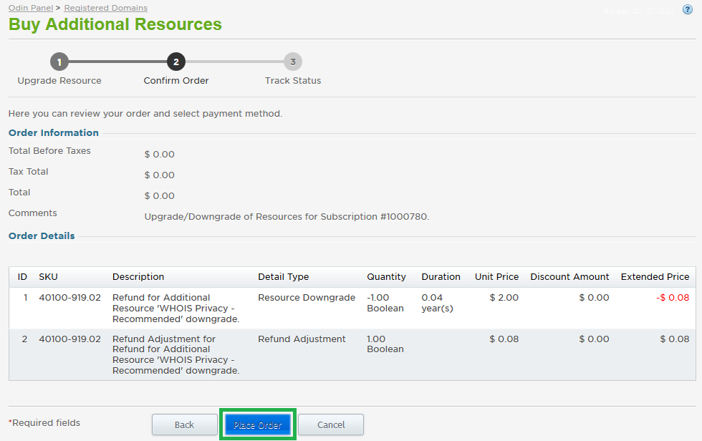The image size is (702, 441).
Task: Click the Back button
Action: pos(185,425)
